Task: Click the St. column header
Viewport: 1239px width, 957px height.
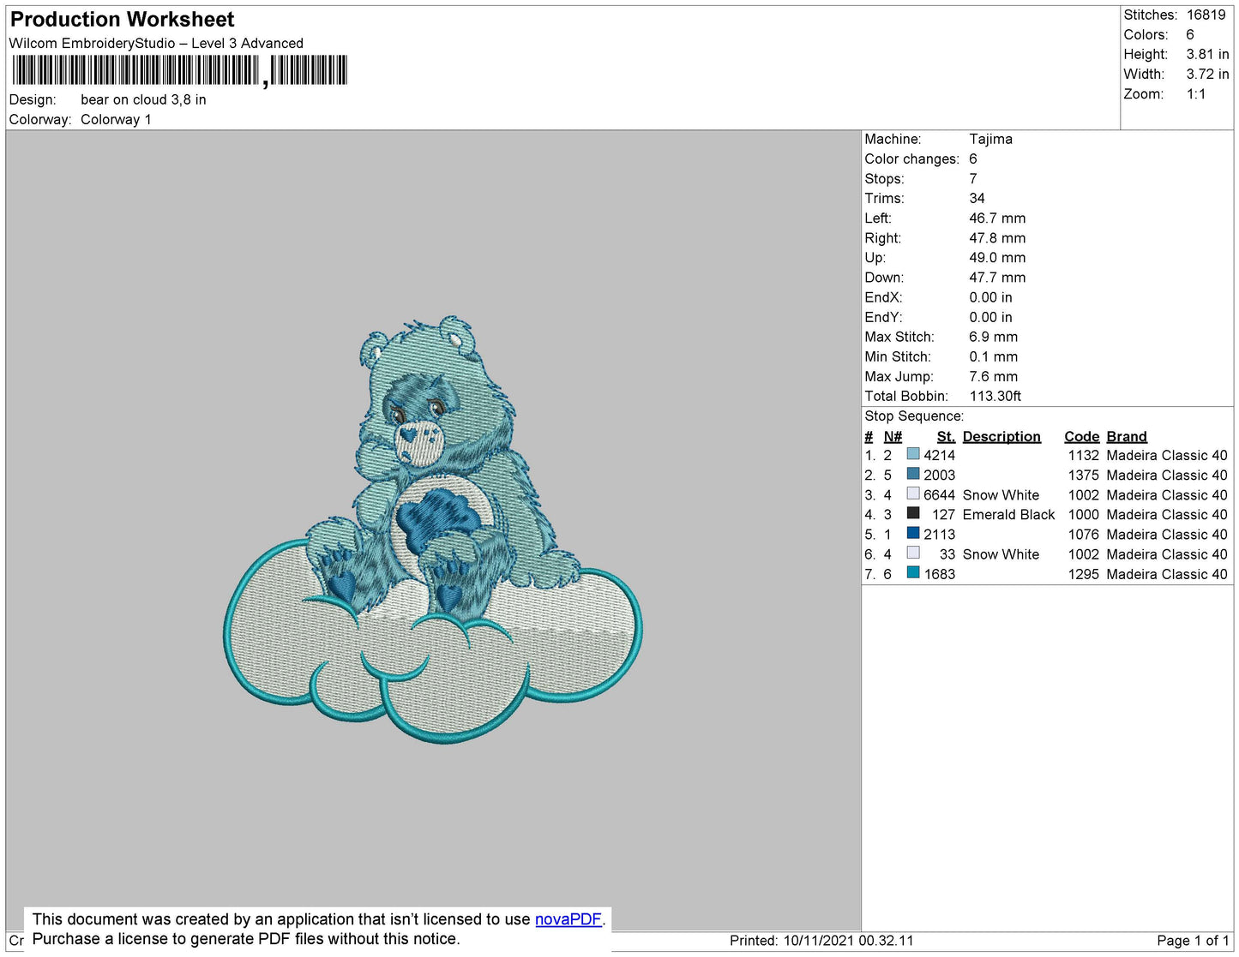Action: (x=945, y=436)
